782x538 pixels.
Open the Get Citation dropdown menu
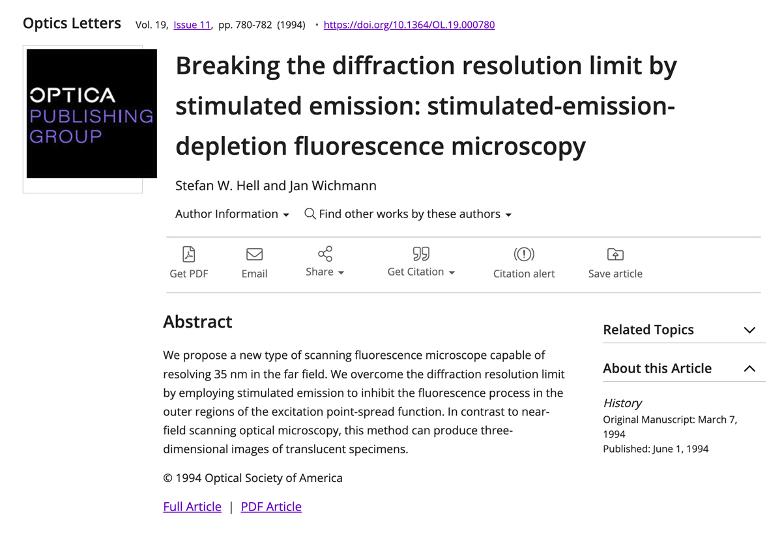(x=452, y=272)
